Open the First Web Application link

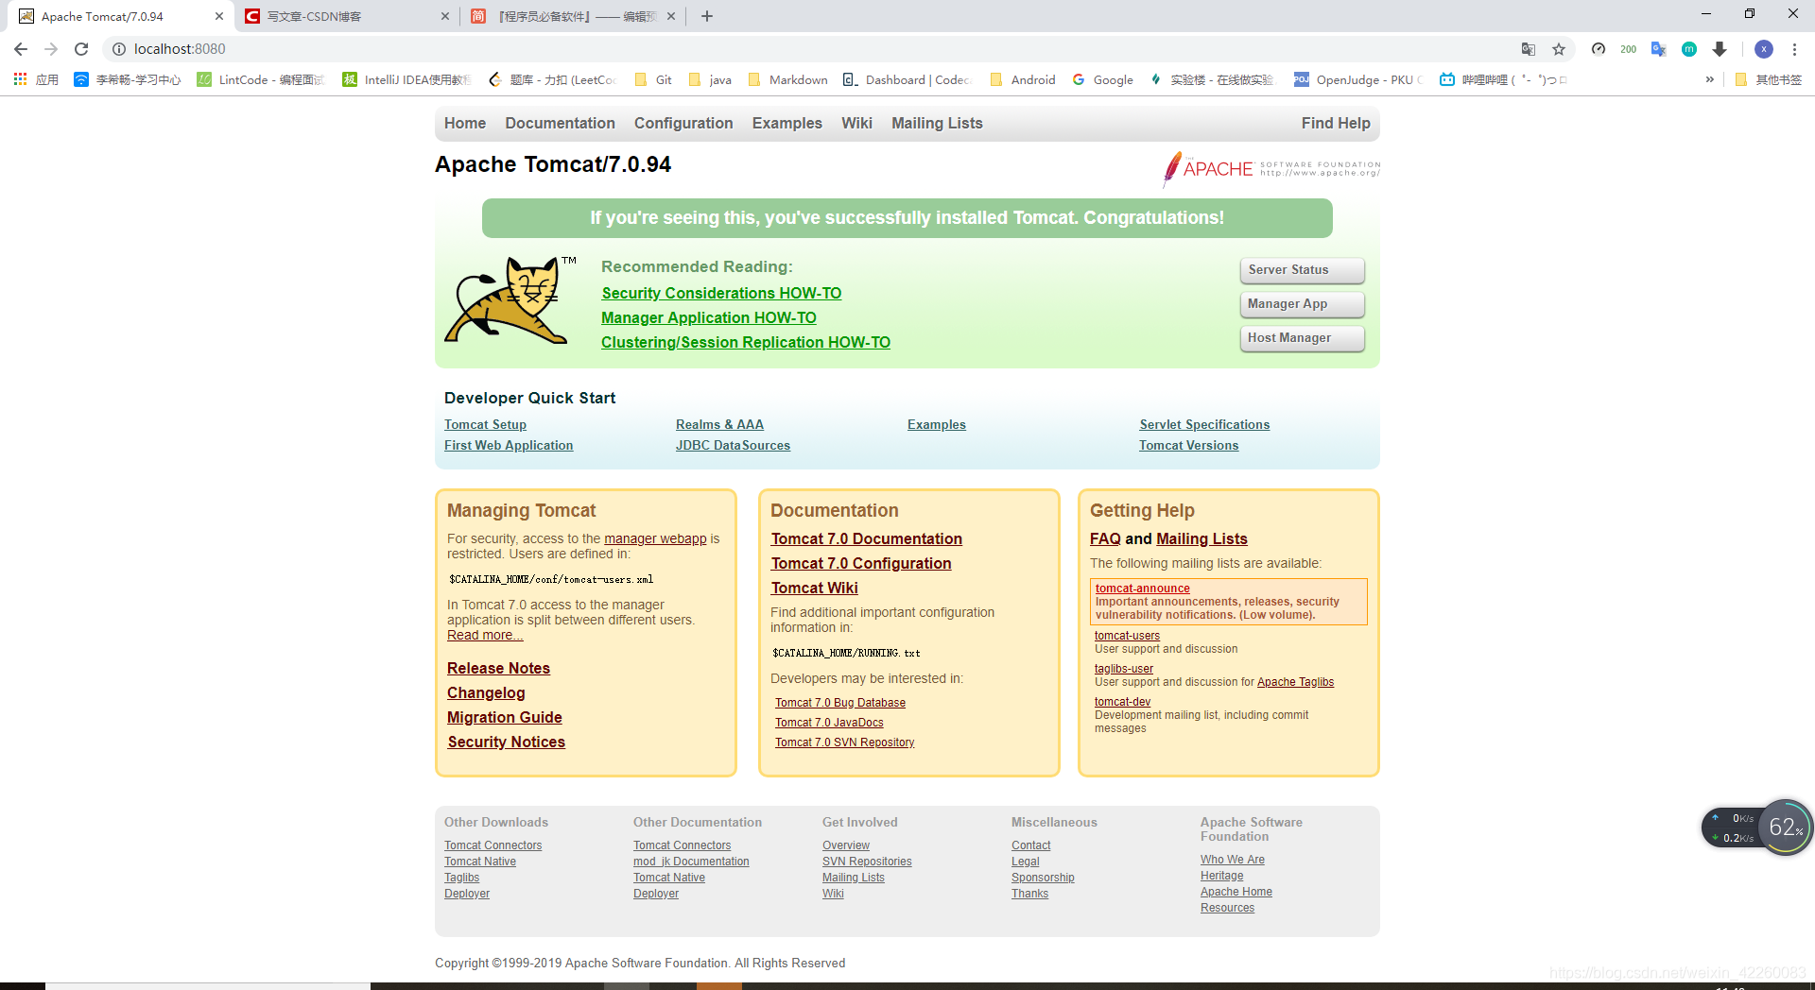509,445
